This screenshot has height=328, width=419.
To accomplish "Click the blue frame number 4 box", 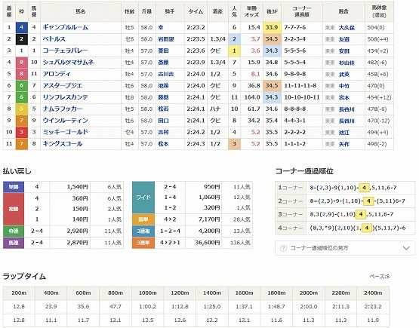I will (22, 27).
